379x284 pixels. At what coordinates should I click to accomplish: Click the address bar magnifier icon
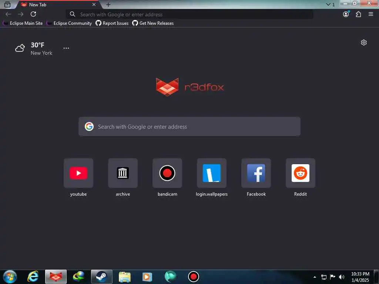pos(73,14)
